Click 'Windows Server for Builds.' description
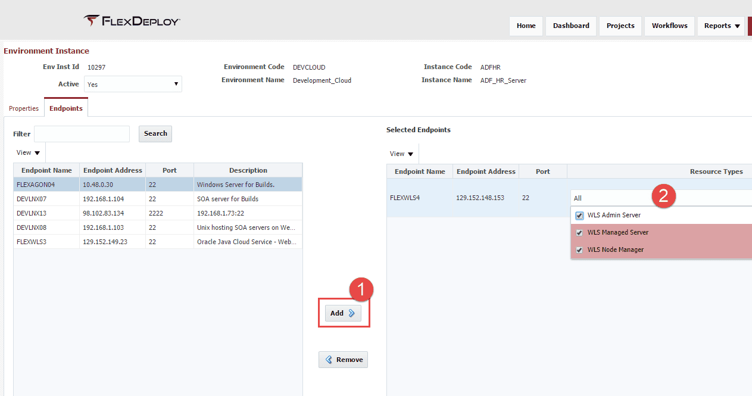 [x=236, y=185]
